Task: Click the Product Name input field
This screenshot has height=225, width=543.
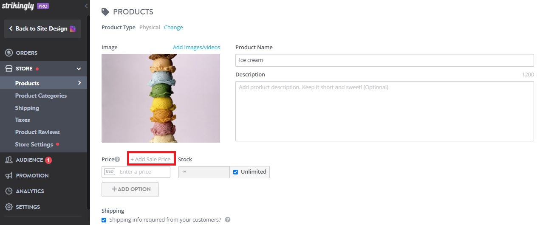Action: point(384,60)
